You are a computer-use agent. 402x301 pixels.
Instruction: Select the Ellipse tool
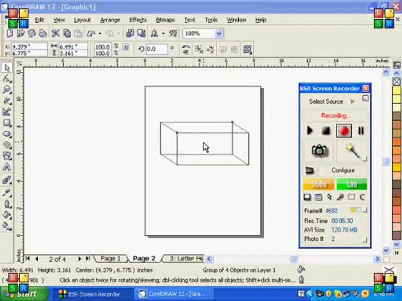pyautogui.click(x=7, y=134)
